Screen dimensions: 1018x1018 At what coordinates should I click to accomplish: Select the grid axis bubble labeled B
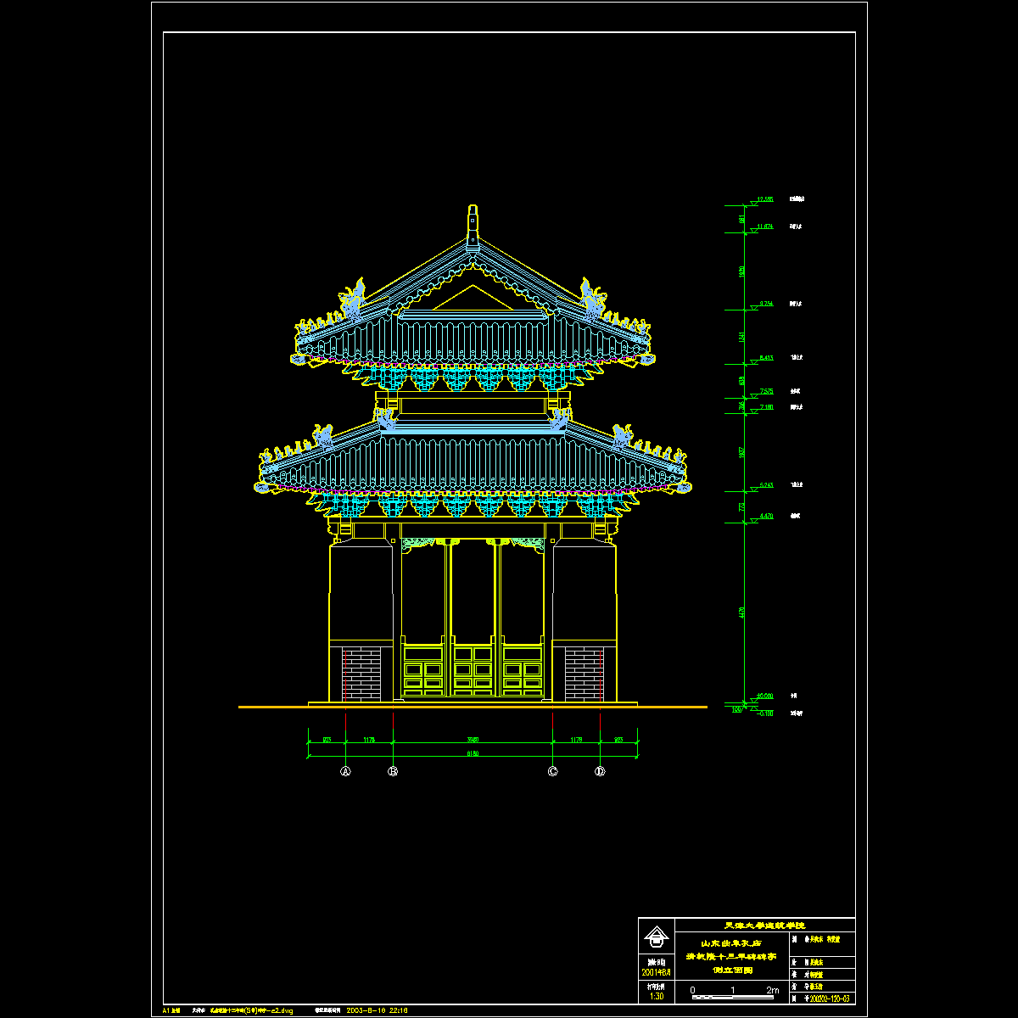393,771
